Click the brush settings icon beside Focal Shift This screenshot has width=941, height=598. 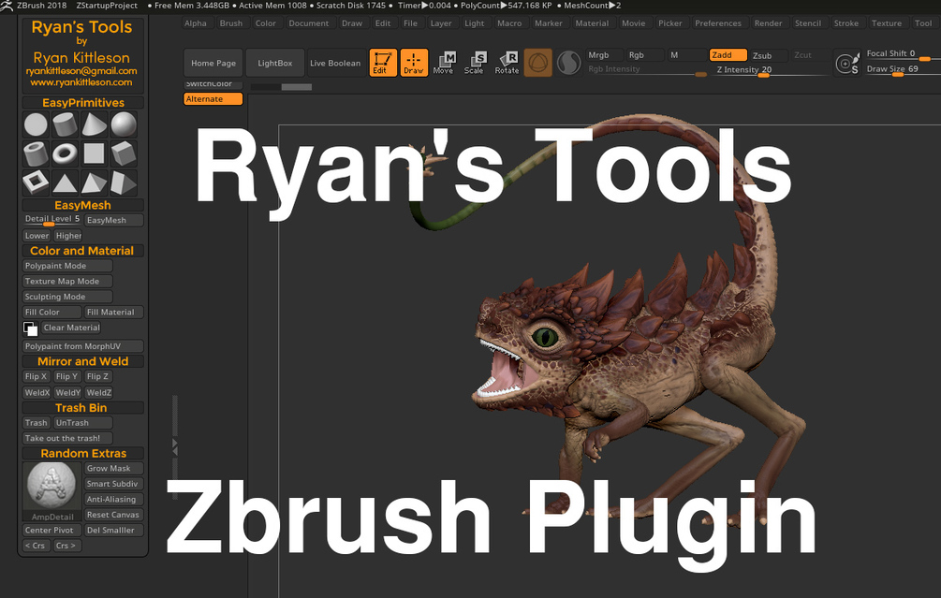point(846,63)
